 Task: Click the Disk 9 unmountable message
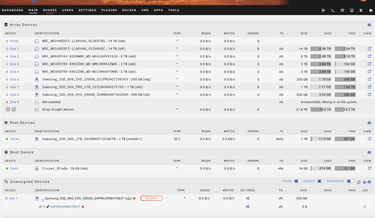point(328,102)
